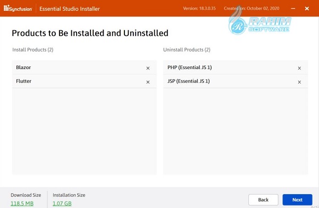Open the 1.07 GB installation size link
The height and width of the screenshot is (208, 319).
[x=62, y=203]
